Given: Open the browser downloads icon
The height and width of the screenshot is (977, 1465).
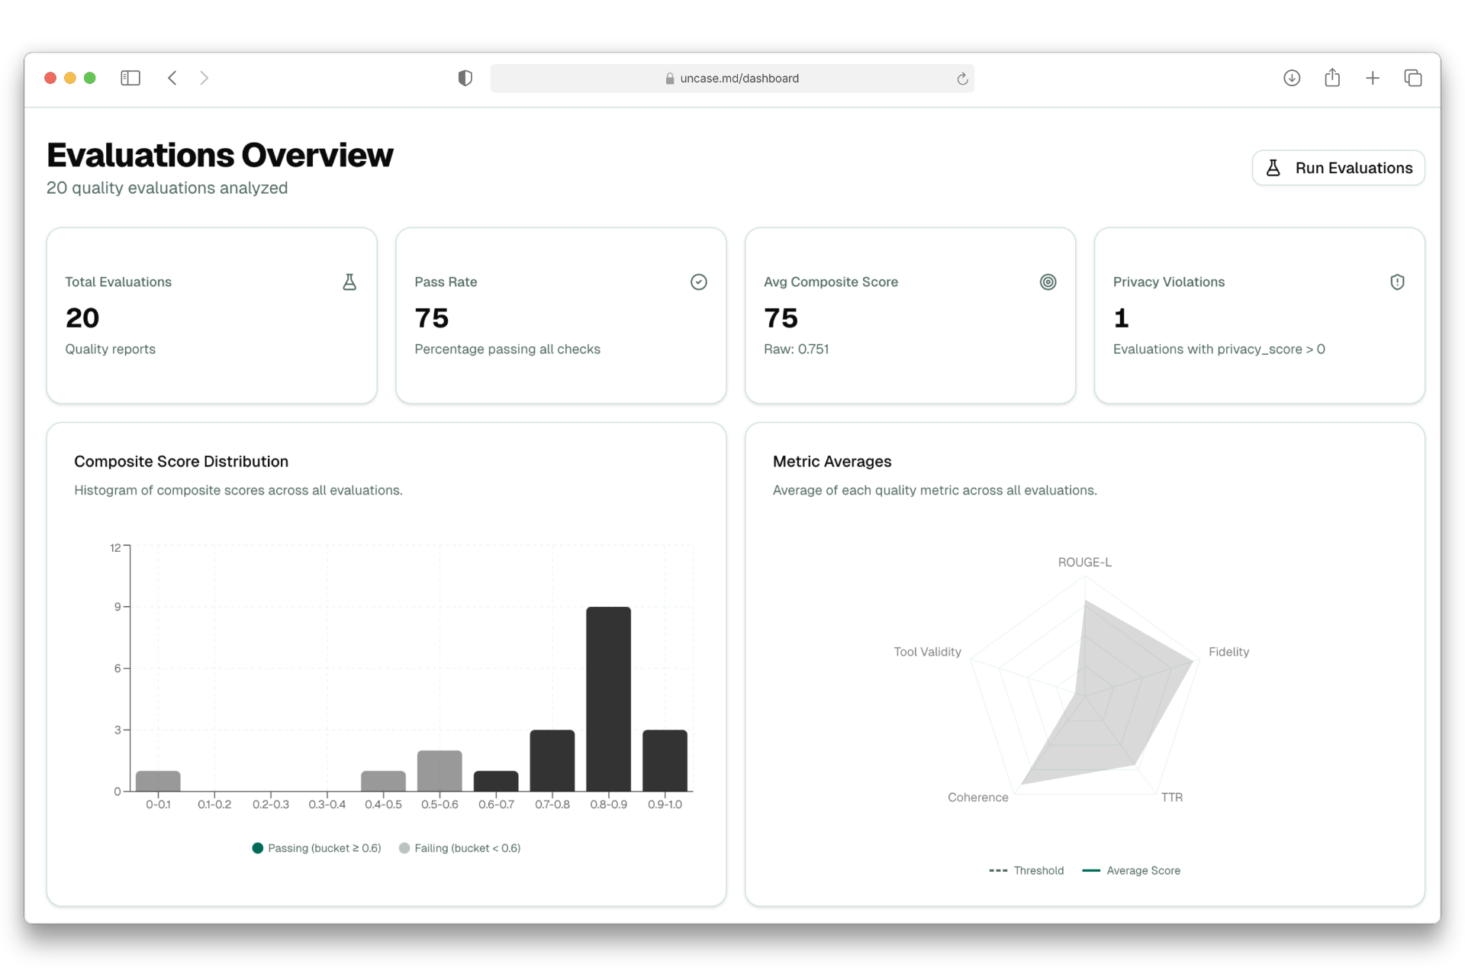Looking at the screenshot, I should [x=1291, y=78].
